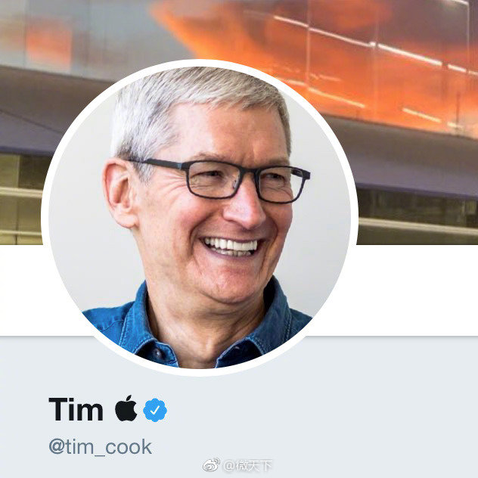Screen dimensions: 478x478
Task: Open the @微天下 watermark account text
Action: tap(248, 465)
